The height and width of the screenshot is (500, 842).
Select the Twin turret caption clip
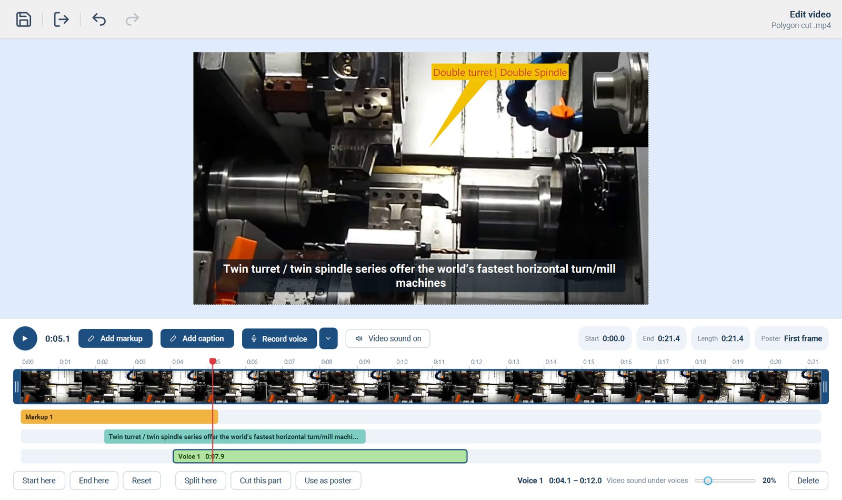[x=235, y=436]
